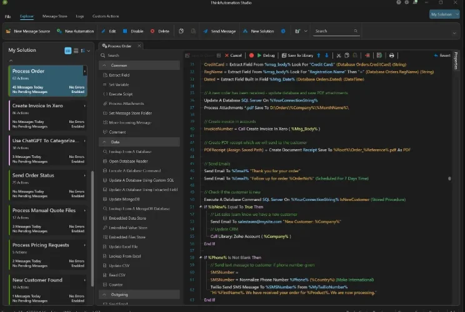Viewport: 465px width, 312px height.
Task: Disable the selected automation
Action: pyautogui.click(x=133, y=31)
